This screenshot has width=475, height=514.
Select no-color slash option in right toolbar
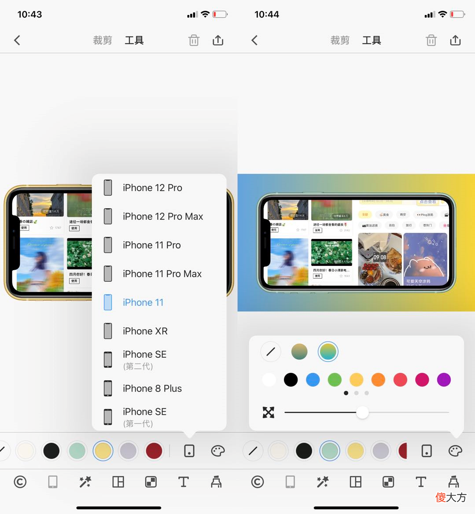pyautogui.click(x=253, y=451)
